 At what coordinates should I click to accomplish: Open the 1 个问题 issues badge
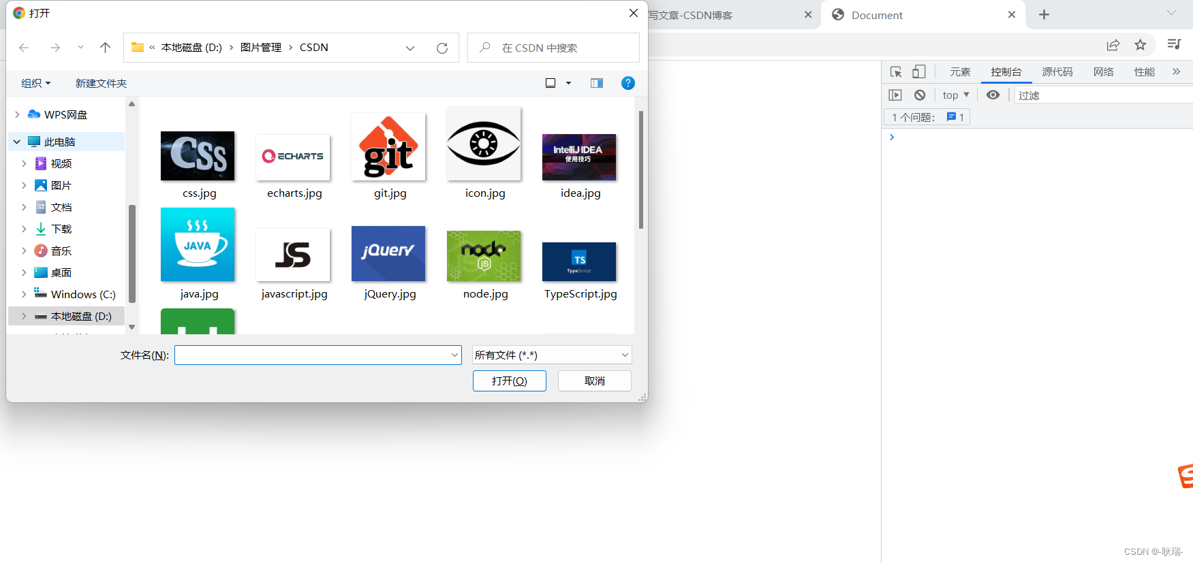click(927, 117)
